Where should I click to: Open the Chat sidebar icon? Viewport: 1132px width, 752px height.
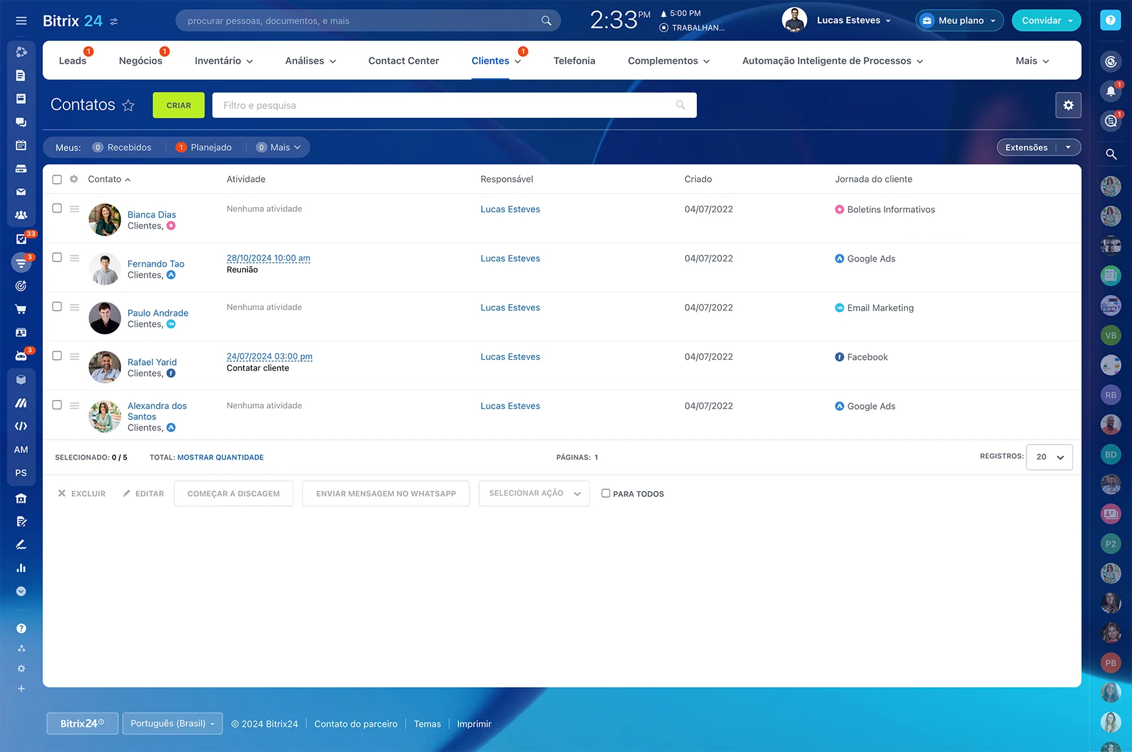(x=21, y=122)
